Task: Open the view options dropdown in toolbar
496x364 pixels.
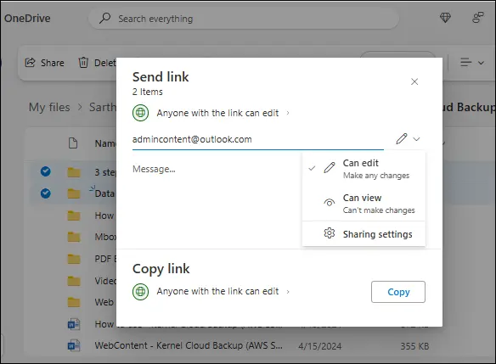Action: 471,63
